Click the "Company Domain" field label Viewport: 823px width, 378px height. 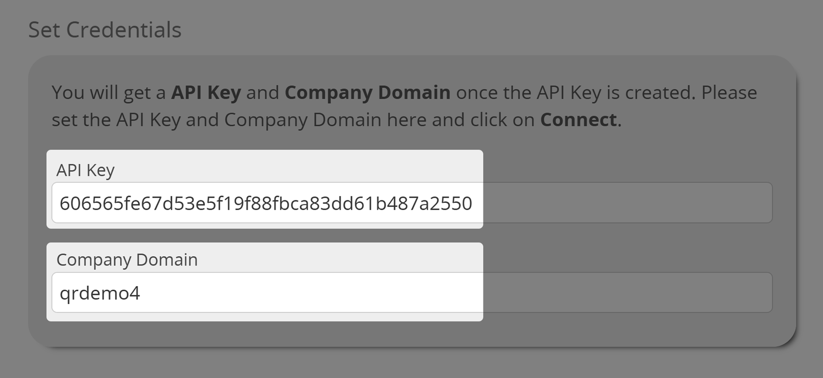pyautogui.click(x=127, y=260)
